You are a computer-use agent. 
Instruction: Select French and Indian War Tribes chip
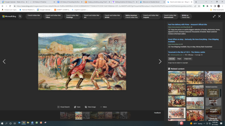pyautogui.click(x=53, y=16)
